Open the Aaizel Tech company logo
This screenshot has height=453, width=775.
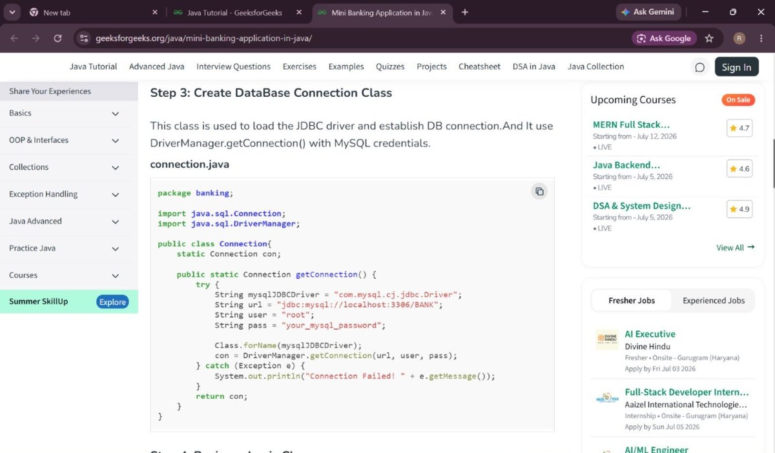[607, 398]
